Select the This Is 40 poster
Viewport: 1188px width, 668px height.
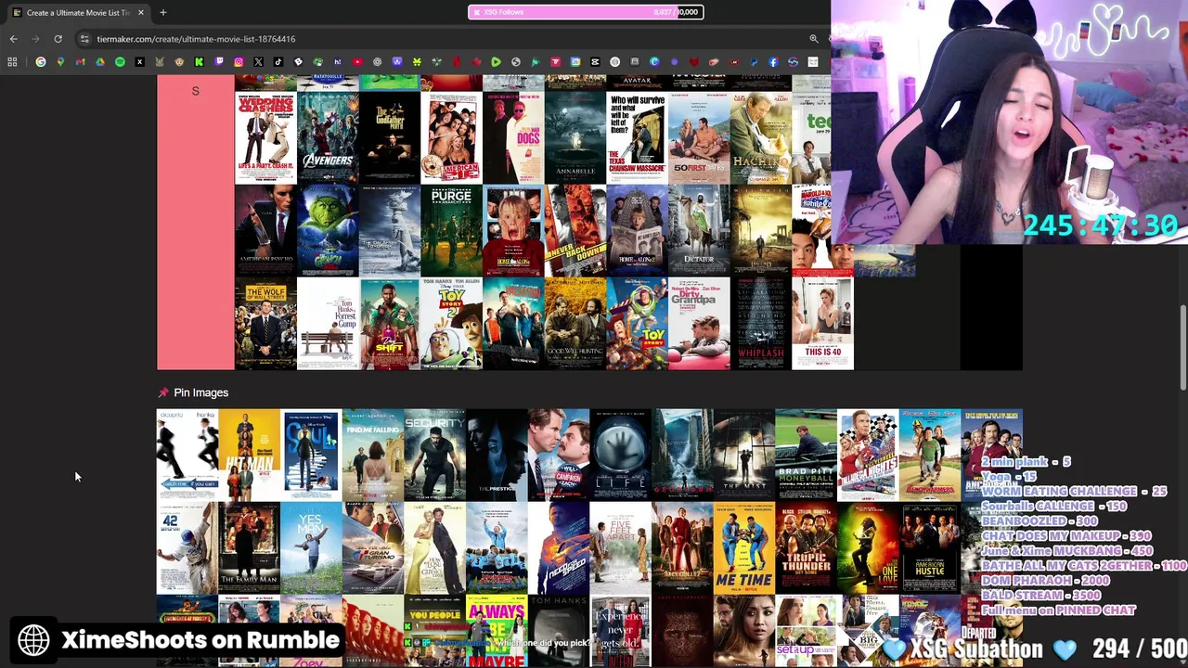[823, 323]
